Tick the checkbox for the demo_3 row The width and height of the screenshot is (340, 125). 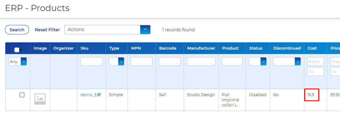pyautogui.click(x=22, y=95)
